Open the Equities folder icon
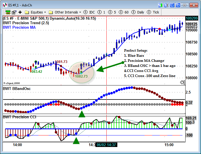201x154 pixels. 27,12
